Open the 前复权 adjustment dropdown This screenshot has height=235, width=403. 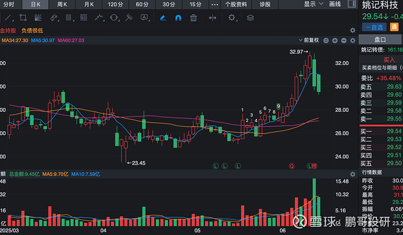pyautogui.click(x=309, y=40)
